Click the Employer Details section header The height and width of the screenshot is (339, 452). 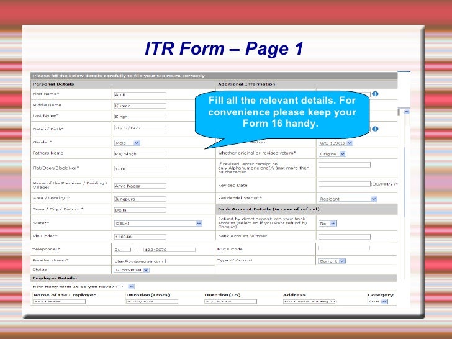tap(55, 278)
